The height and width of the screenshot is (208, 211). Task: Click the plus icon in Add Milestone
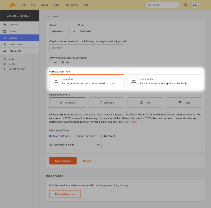[x=56, y=194]
